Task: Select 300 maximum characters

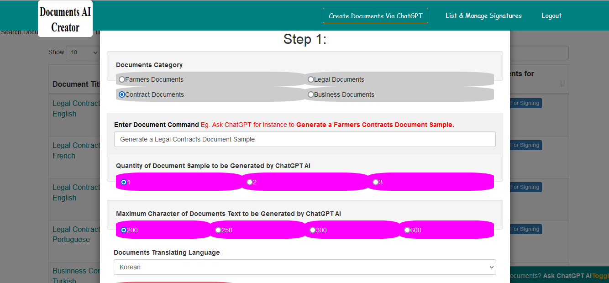Action: (313, 230)
